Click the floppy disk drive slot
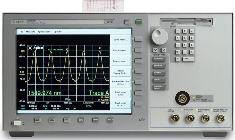Viewport: 235px width, 140px height. pos(186,22)
